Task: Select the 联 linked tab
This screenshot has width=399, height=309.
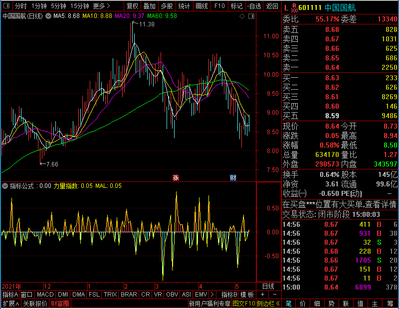Action: click(x=346, y=304)
